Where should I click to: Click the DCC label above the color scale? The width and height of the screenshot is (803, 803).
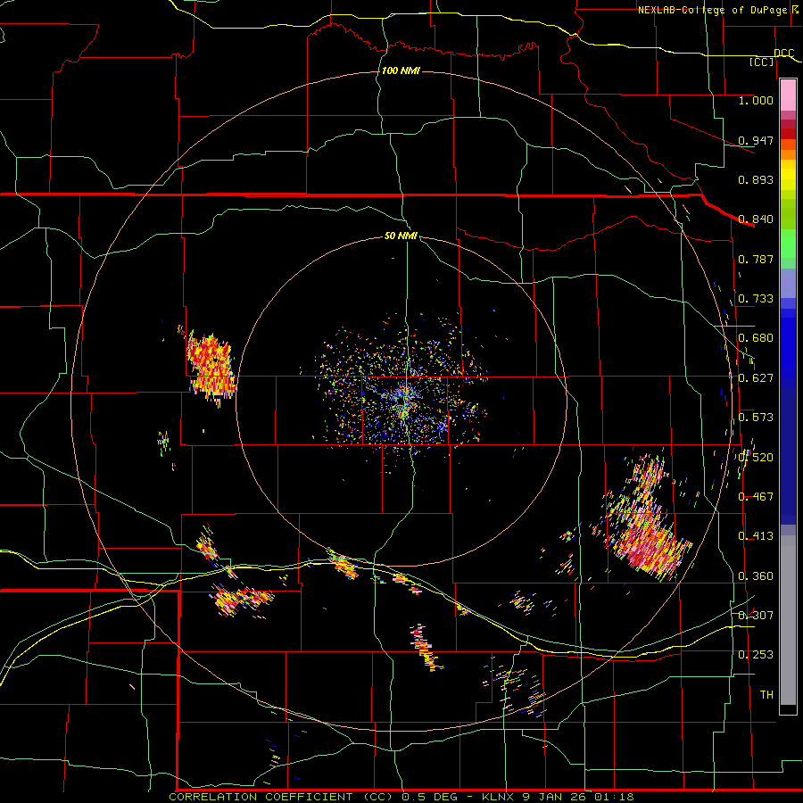[783, 53]
